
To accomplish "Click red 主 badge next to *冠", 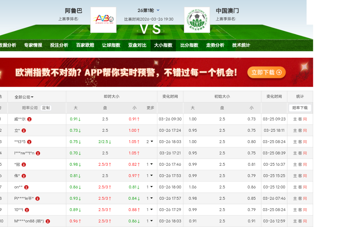I will [x=24, y=165].
